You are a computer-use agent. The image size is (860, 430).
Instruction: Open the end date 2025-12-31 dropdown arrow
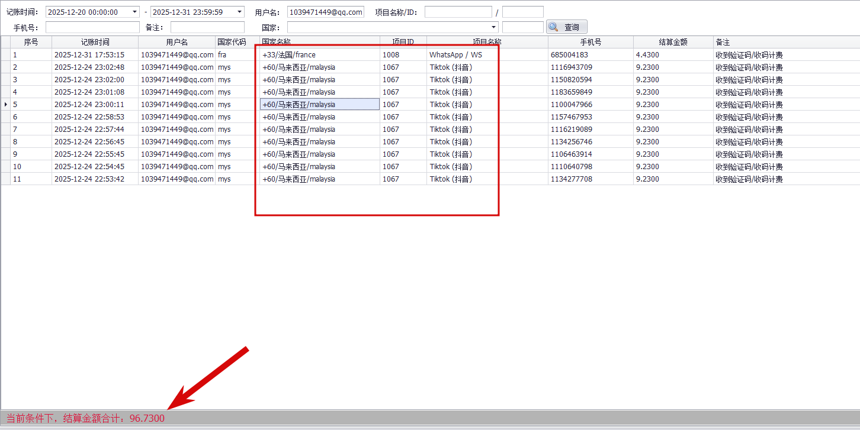(x=239, y=12)
